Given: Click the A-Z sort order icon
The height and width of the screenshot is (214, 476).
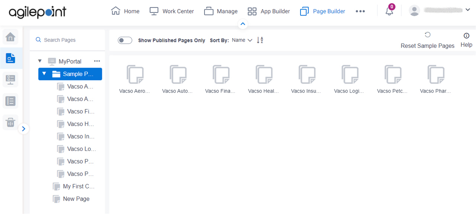Looking at the screenshot, I should [x=260, y=40].
